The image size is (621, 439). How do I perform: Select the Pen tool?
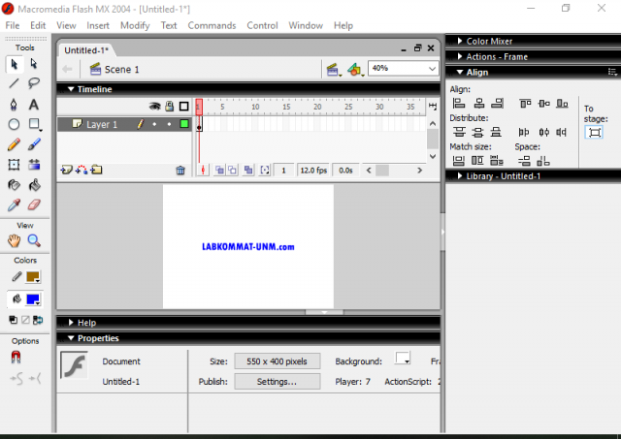pos(14,105)
